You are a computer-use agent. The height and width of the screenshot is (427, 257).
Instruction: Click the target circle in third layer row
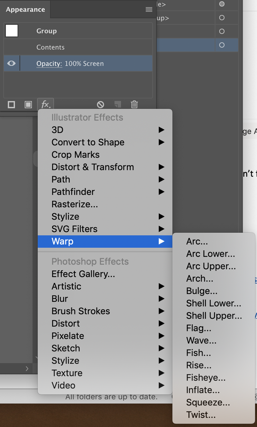pyautogui.click(x=222, y=31)
